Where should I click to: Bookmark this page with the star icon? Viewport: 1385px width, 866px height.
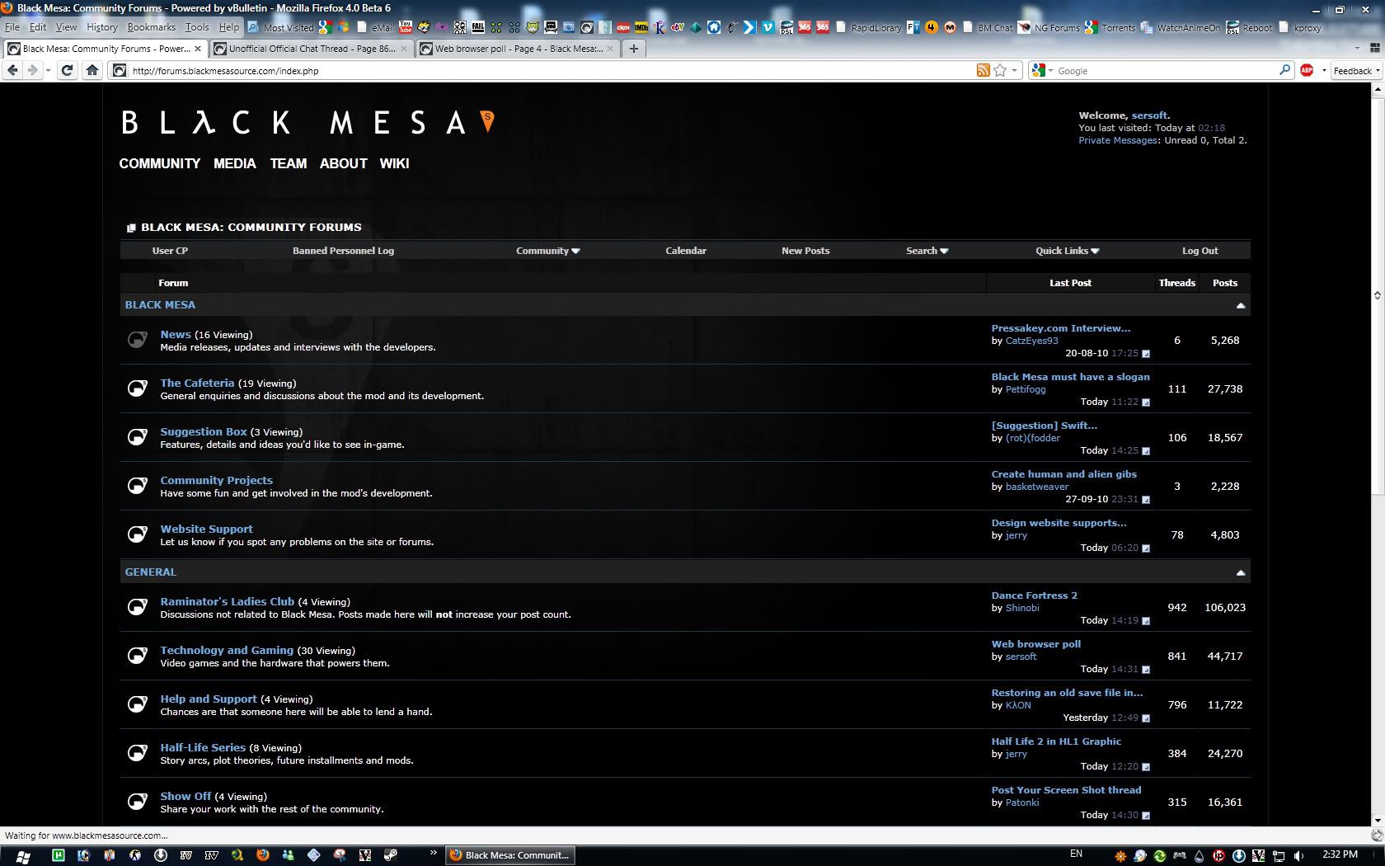point(1000,70)
